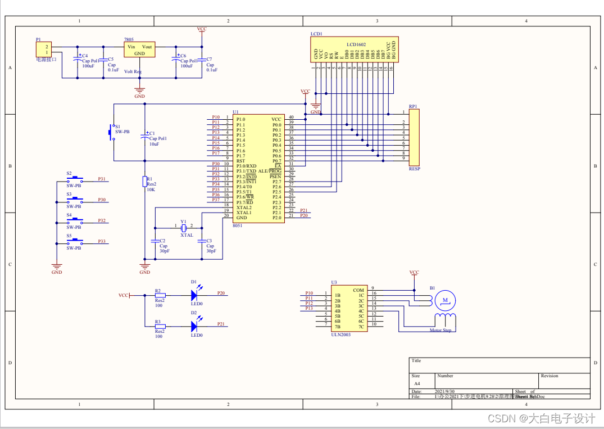Select capacitor C3 30pF
The width and height of the screenshot is (604, 429).
point(202,241)
